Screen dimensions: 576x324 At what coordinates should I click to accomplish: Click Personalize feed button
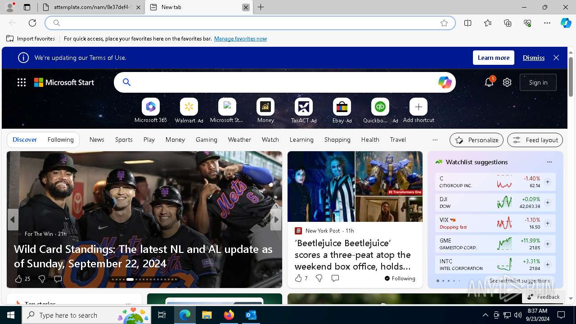point(477,140)
